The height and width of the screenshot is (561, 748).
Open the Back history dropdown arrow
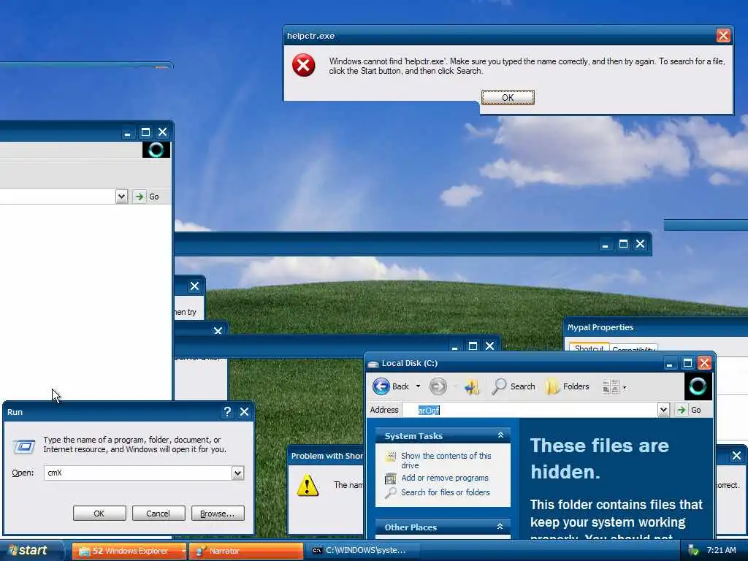419,386
